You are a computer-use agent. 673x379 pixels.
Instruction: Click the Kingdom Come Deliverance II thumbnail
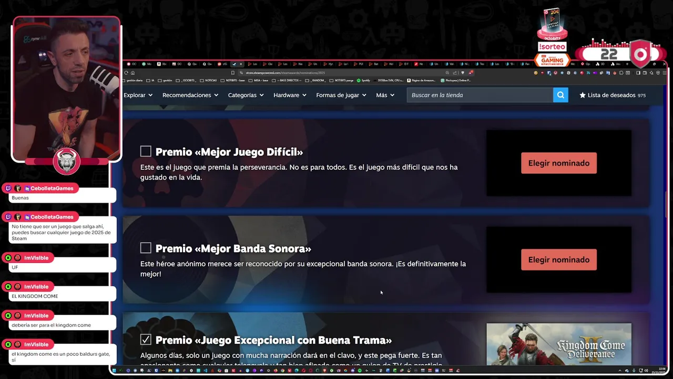559,344
